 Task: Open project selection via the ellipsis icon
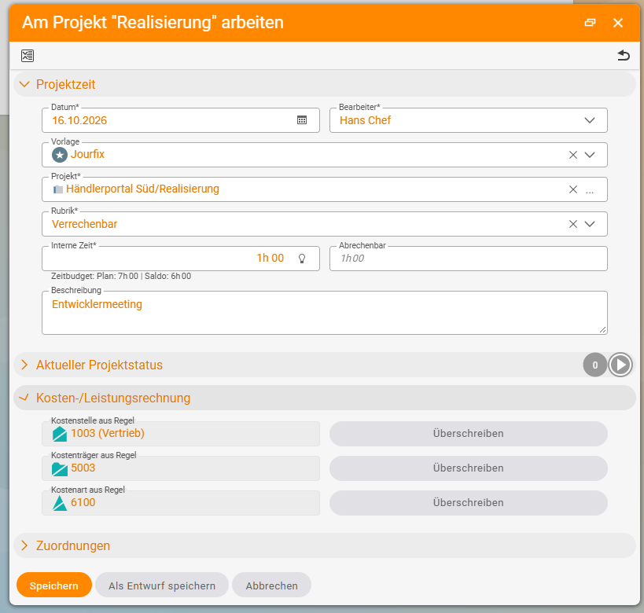pos(590,191)
